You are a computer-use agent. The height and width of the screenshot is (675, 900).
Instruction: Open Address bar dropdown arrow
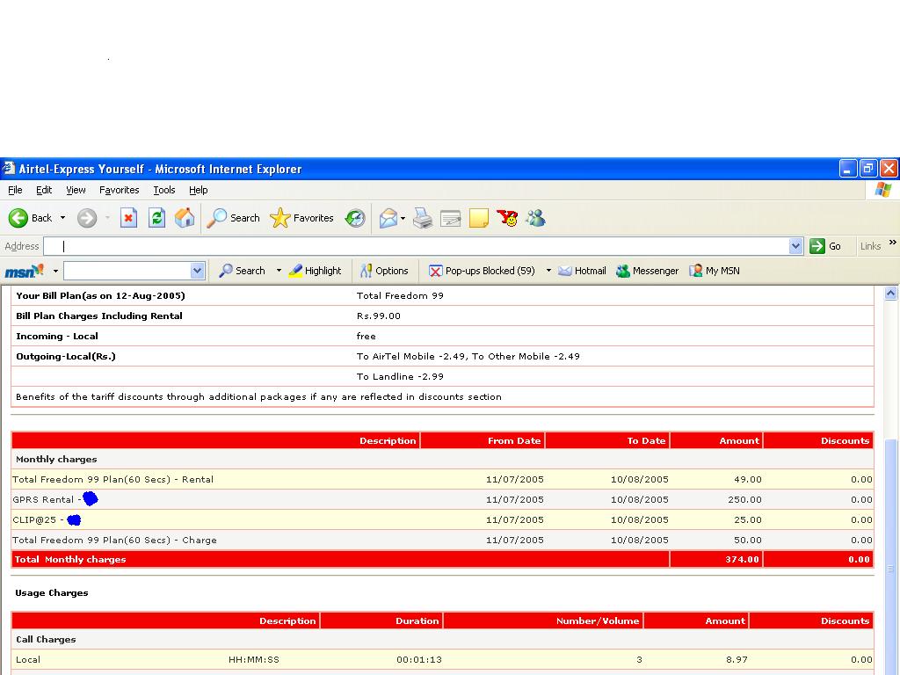pyautogui.click(x=795, y=246)
